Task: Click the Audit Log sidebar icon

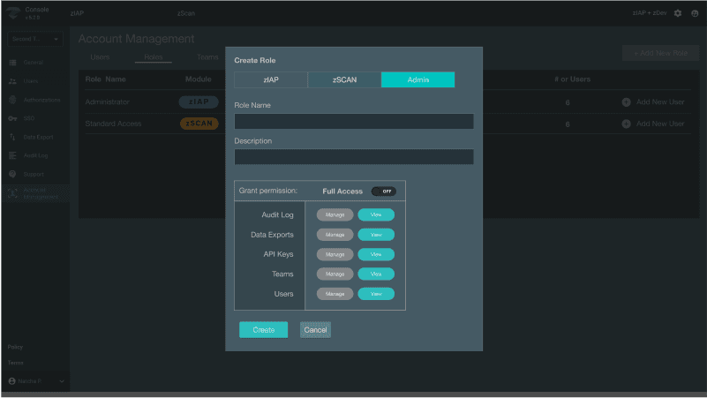Action: 12,155
